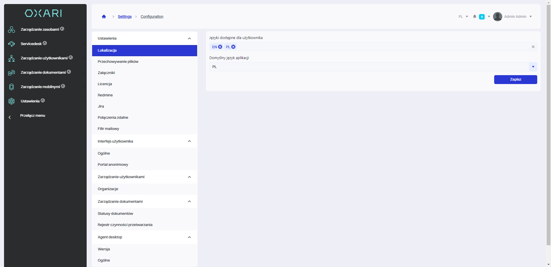Collapse the Interfejs użytkownika section
Screen dimensions: 551x267
point(189,141)
